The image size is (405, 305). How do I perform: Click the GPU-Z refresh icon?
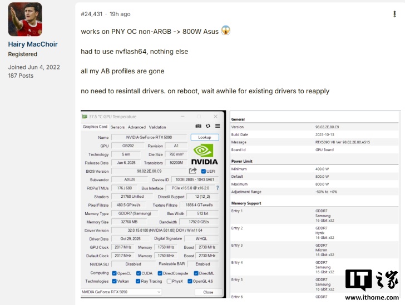[x=208, y=127]
